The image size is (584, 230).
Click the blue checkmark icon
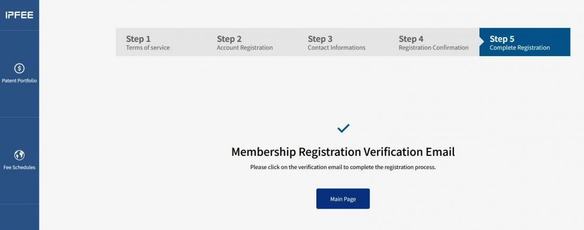(x=343, y=128)
